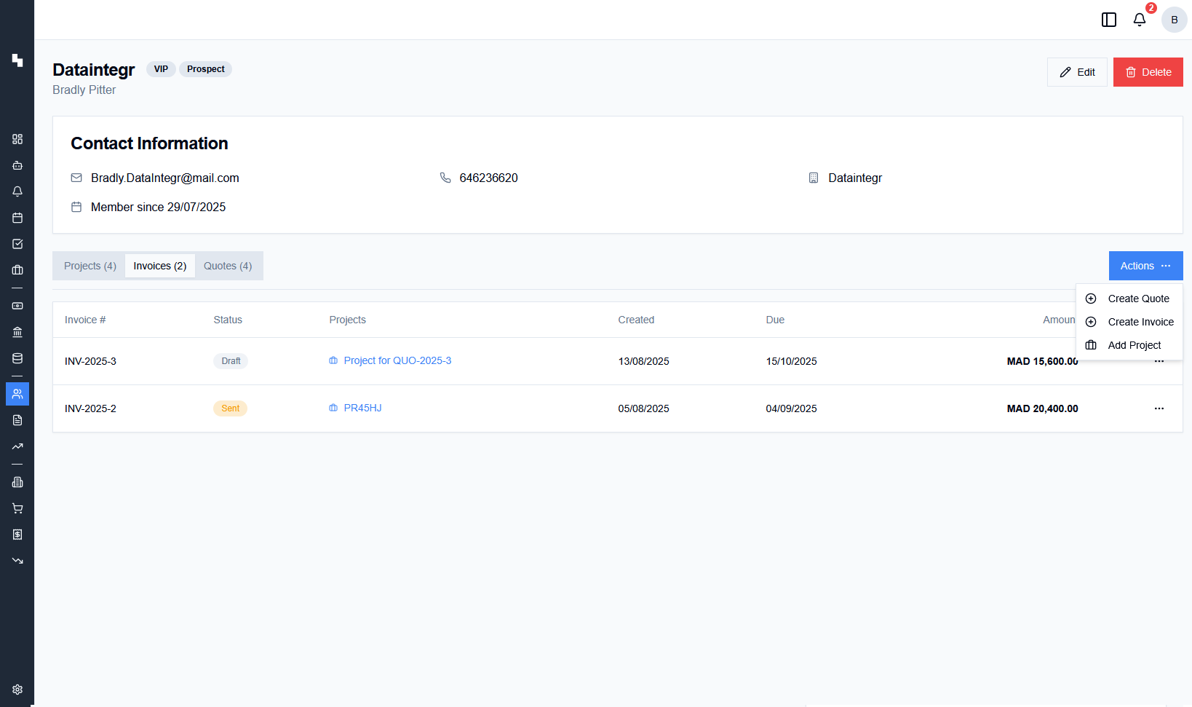The height and width of the screenshot is (707, 1192).
Task: Open notifications bell with red badge
Action: [x=1140, y=20]
